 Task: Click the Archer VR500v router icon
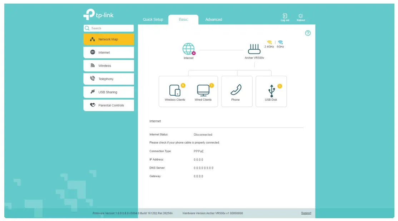[x=254, y=49]
